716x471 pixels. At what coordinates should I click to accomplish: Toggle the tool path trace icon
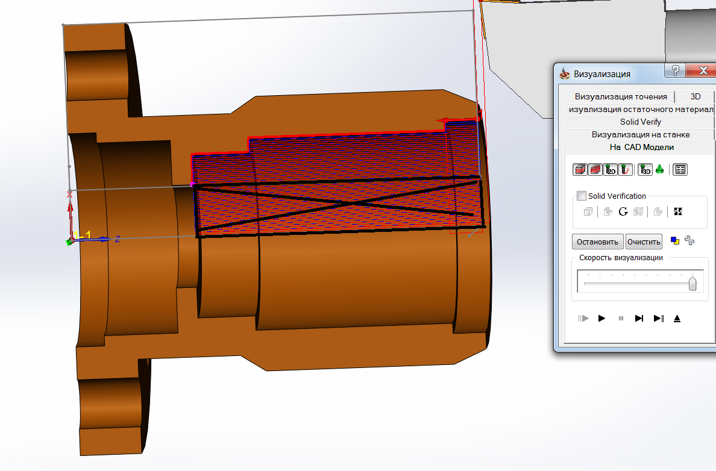click(626, 170)
